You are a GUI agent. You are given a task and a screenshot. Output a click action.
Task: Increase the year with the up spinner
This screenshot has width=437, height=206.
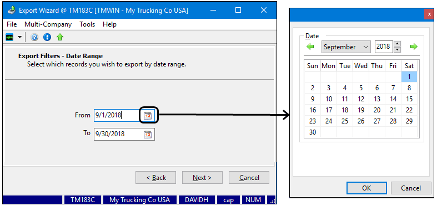click(398, 44)
